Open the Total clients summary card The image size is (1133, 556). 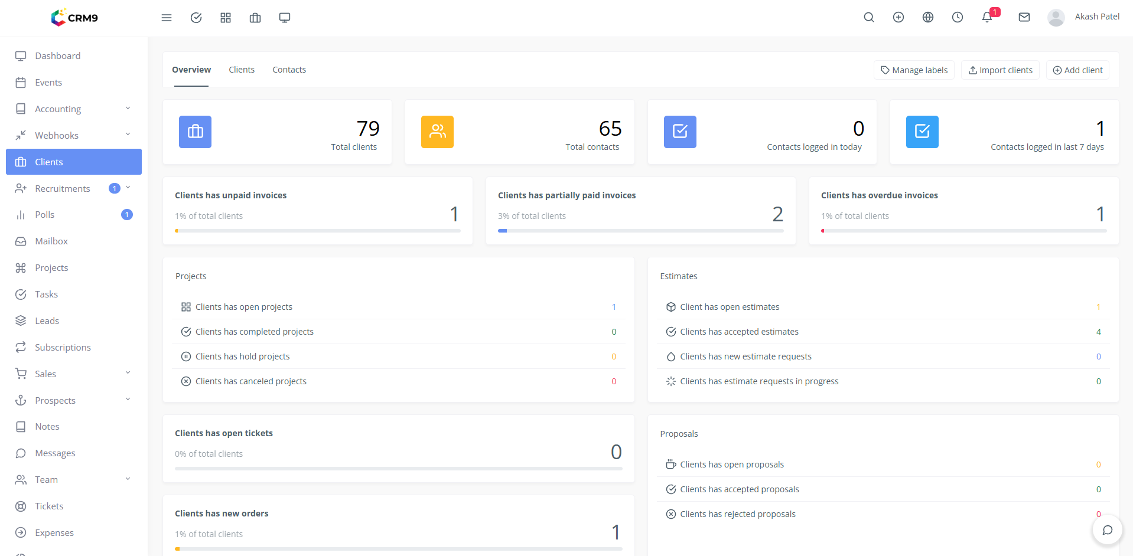coord(277,132)
